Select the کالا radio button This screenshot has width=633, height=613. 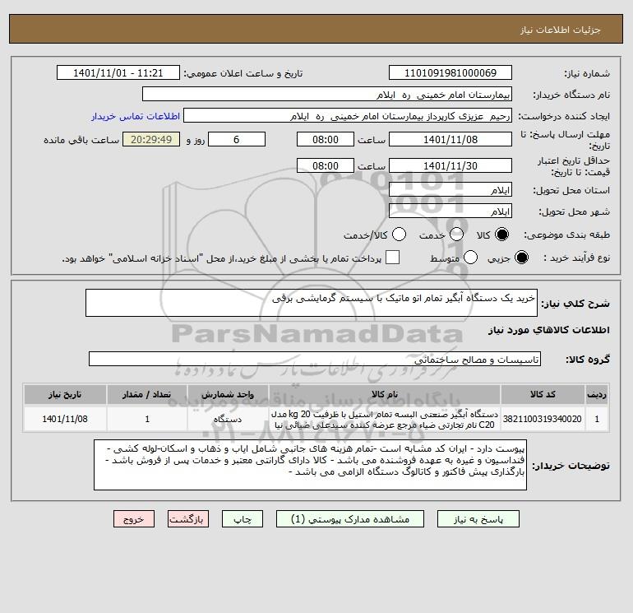[501, 235]
